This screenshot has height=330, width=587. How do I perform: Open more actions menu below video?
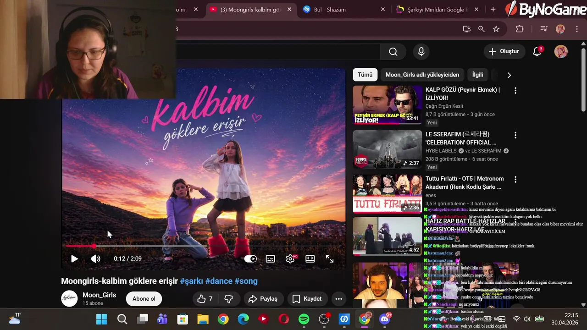(x=339, y=299)
